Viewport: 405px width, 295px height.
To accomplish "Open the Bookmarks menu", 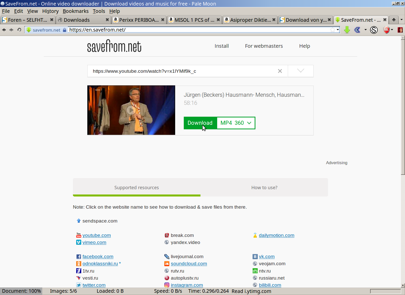I will tap(75, 11).
